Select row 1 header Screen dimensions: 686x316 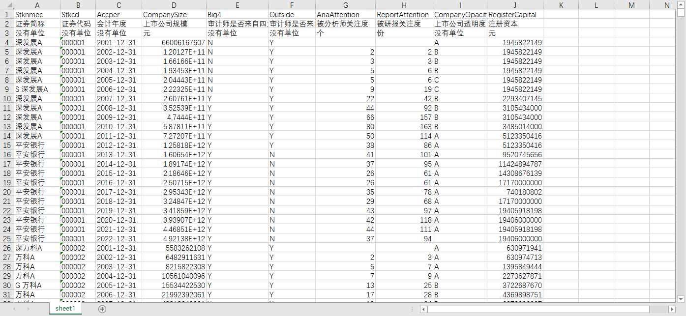[x=6, y=15]
